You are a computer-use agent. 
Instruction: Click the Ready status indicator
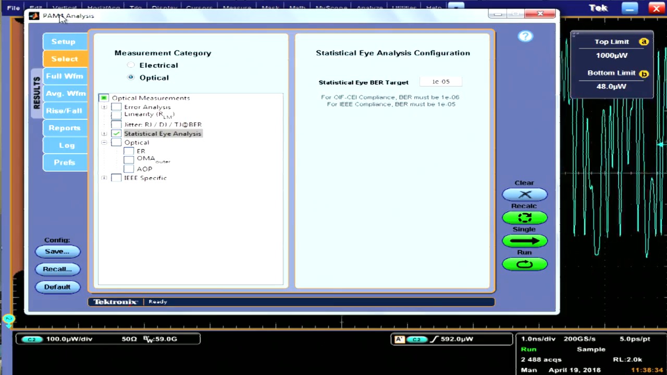[157, 302]
